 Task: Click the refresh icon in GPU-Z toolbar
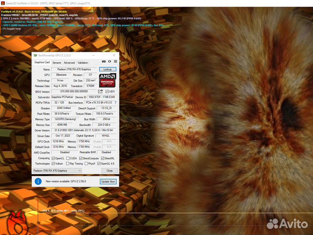(109, 62)
